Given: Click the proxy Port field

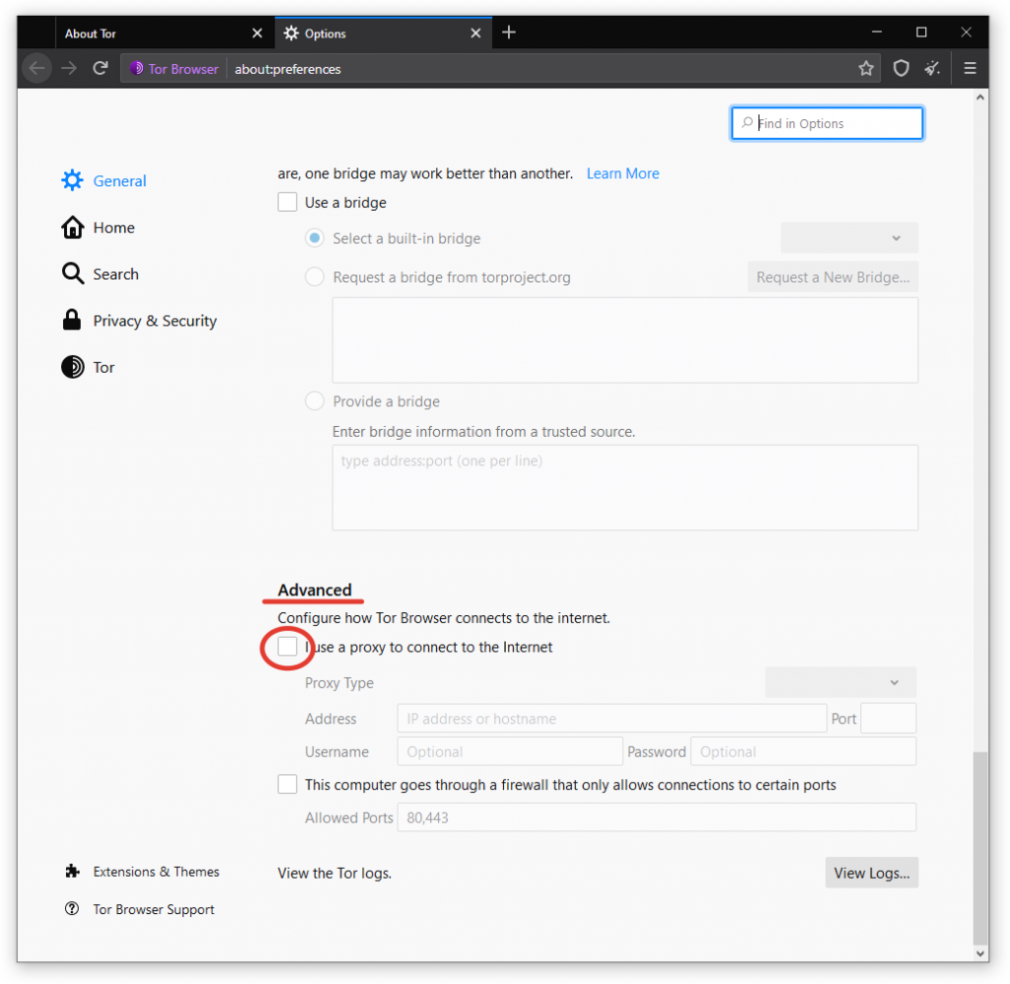Looking at the screenshot, I should tap(888, 718).
